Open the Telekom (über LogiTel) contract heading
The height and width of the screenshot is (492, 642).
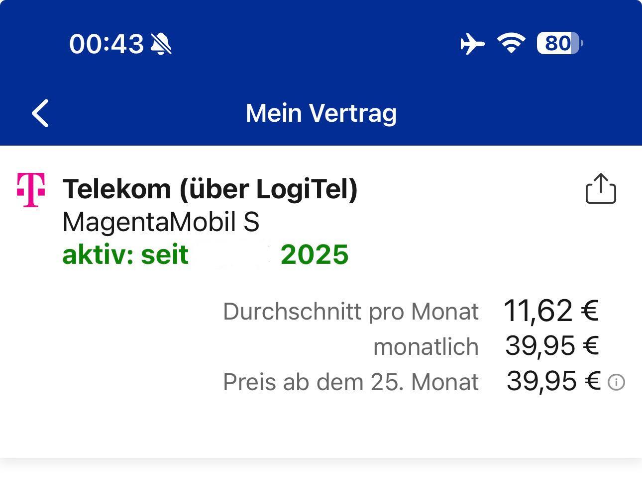210,189
